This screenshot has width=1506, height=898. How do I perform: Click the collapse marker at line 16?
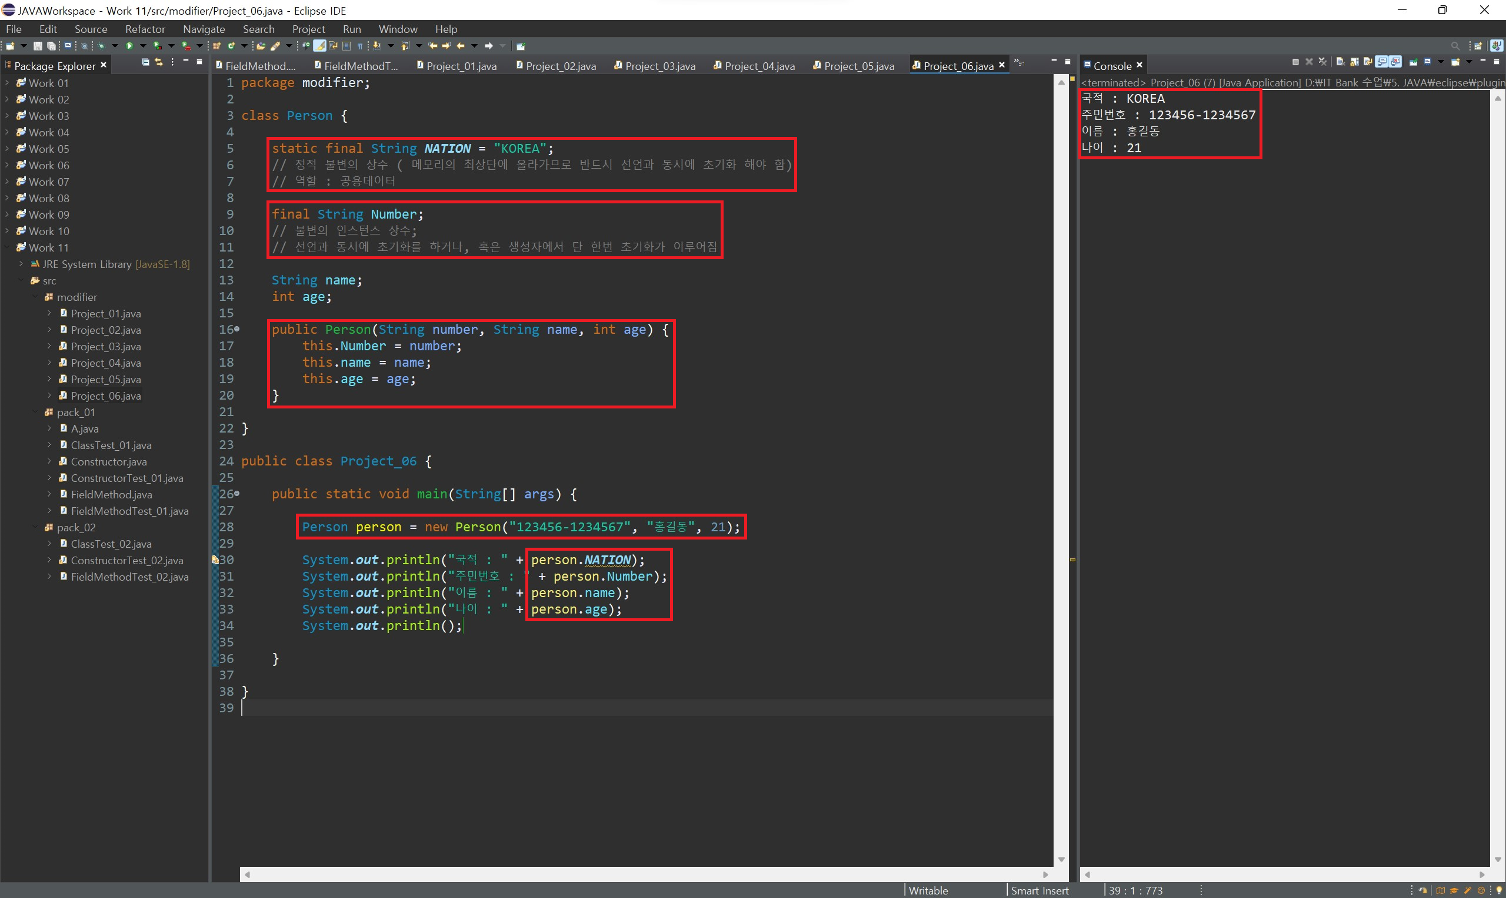pyautogui.click(x=236, y=329)
